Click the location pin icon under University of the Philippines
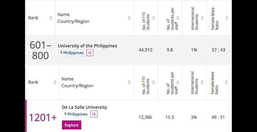Viewport: 257px width, 132px height. [x=61, y=53]
